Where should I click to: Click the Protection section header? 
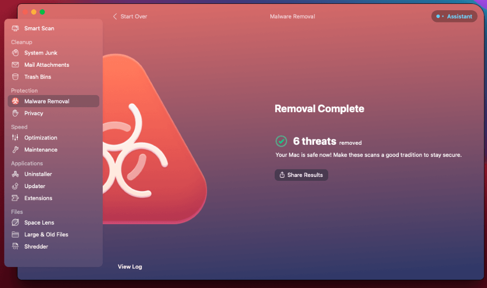tap(24, 91)
